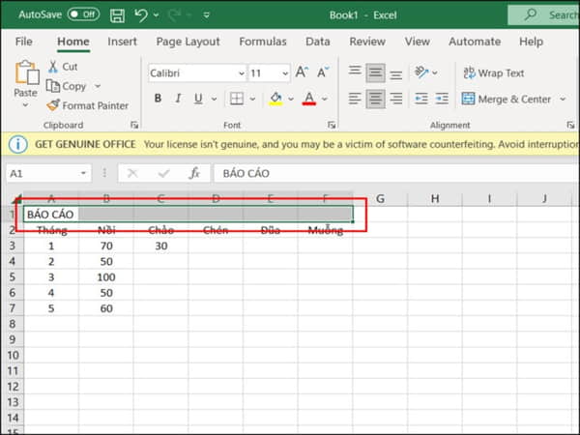Select Top Align icon
Screen dimensions: 580x435
coord(355,72)
